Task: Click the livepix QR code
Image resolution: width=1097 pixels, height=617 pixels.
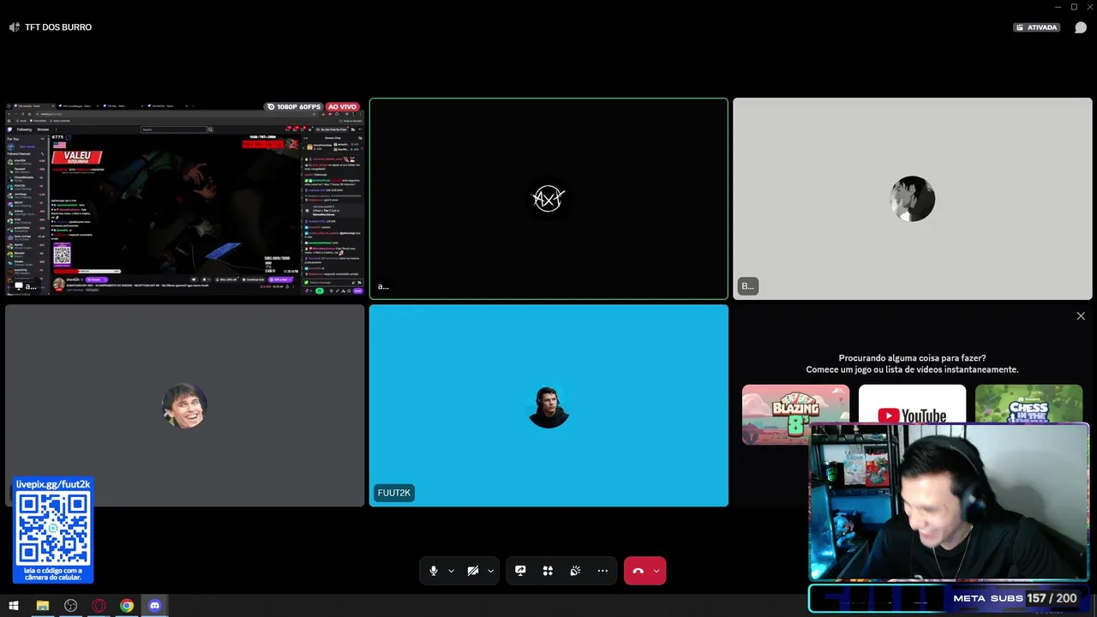Action: tap(53, 529)
